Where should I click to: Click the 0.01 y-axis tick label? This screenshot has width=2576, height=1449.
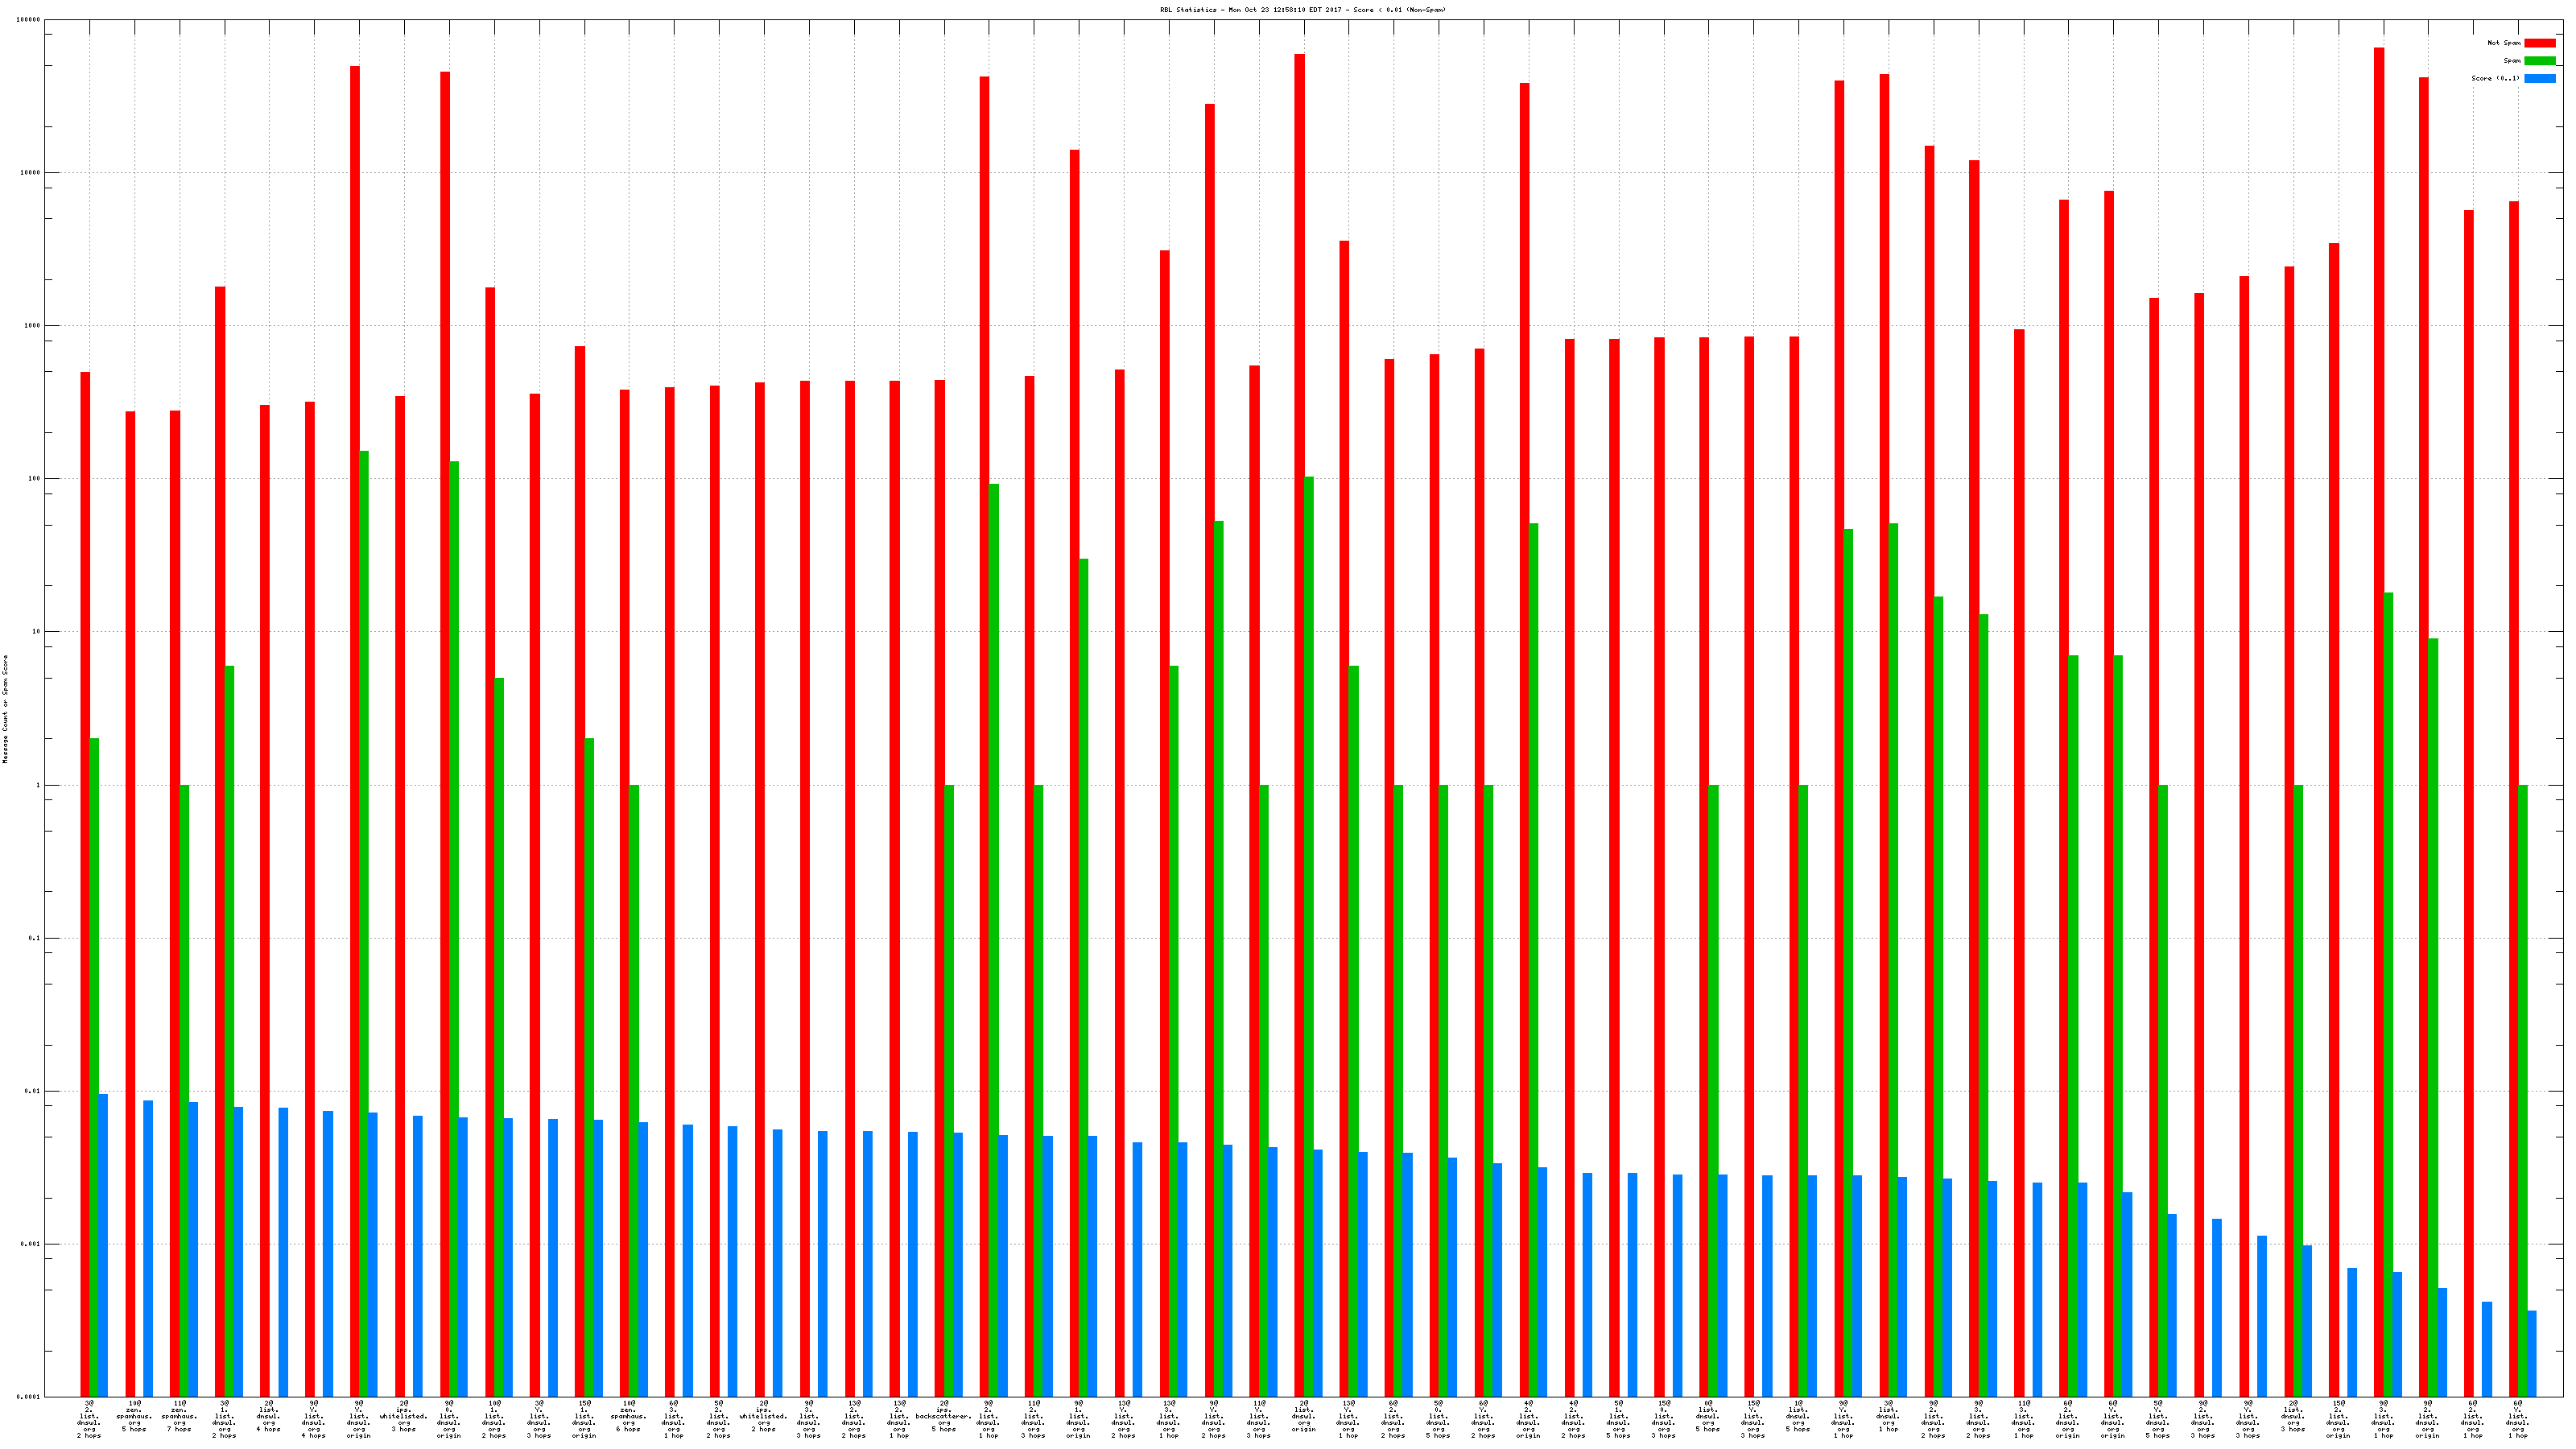tap(33, 1091)
